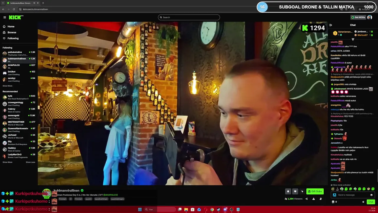Click the share stream icon
The image size is (378, 213).
(307, 199)
